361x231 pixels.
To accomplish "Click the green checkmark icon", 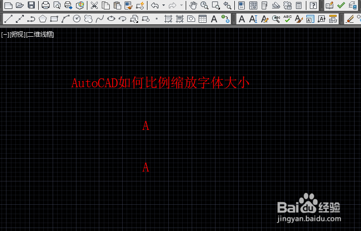I will coord(341,5).
